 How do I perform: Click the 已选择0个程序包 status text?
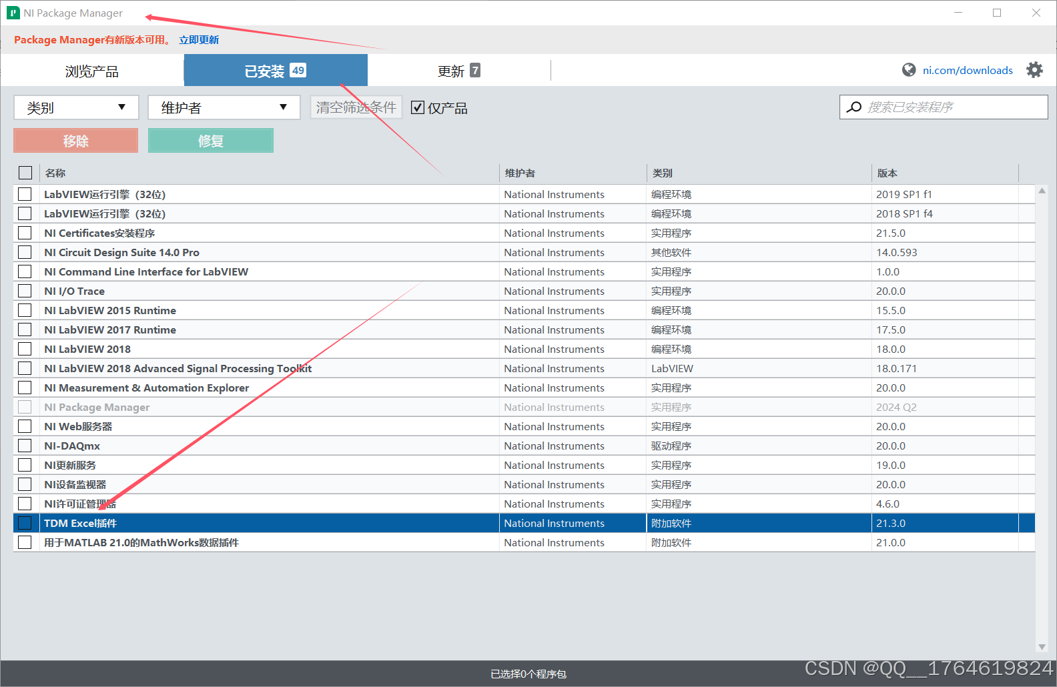(x=528, y=674)
